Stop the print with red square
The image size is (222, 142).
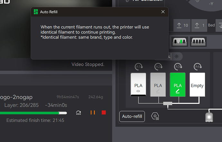click(104, 113)
